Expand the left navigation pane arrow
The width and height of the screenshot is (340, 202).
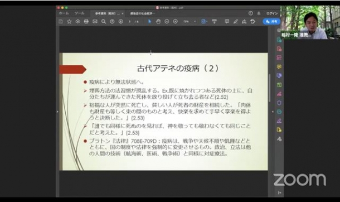coord(57,112)
